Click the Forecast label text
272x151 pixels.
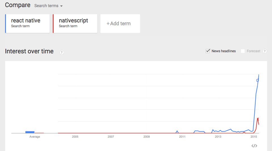(x=254, y=51)
